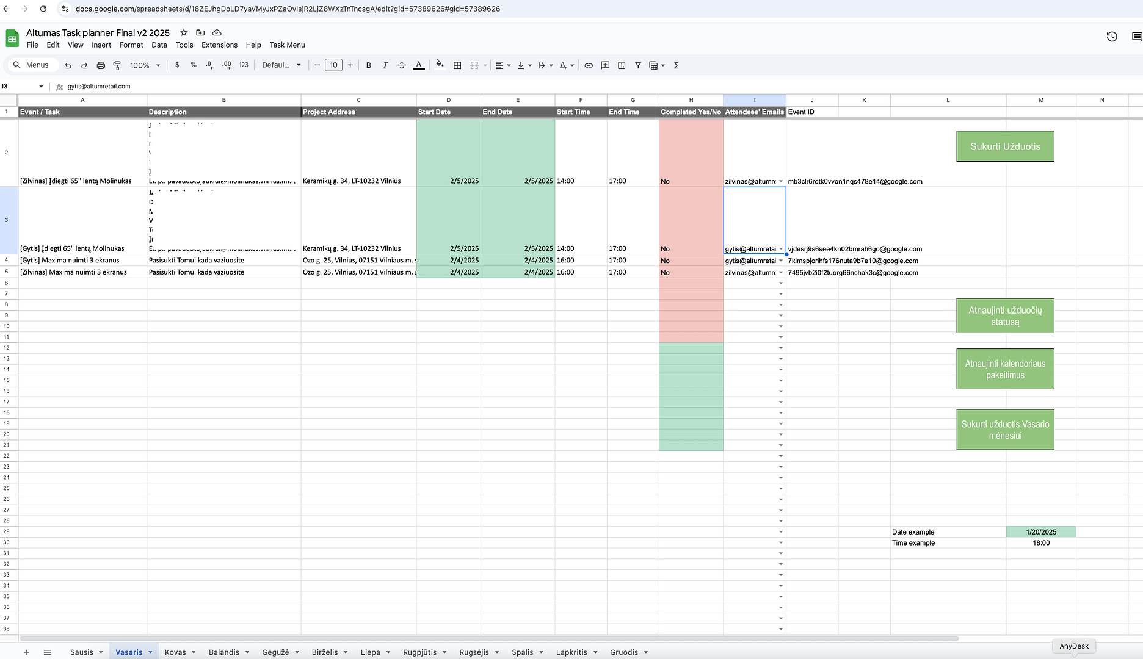1143x659 pixels.
Task: Open the text color selector
Action: click(x=419, y=65)
